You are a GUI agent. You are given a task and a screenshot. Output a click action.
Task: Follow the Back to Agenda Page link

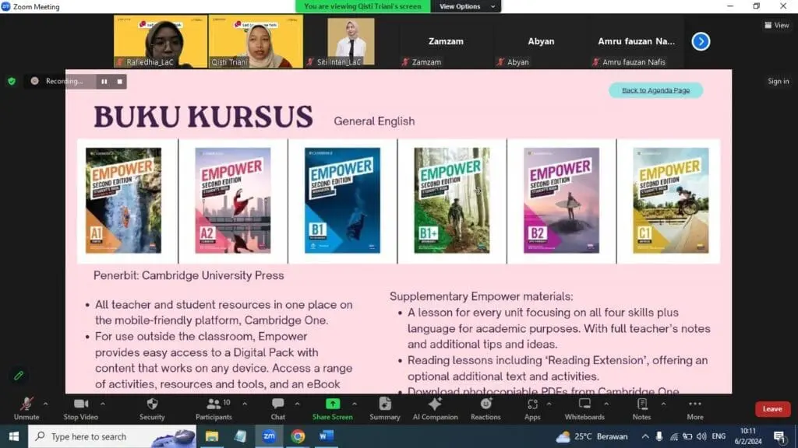pos(655,90)
